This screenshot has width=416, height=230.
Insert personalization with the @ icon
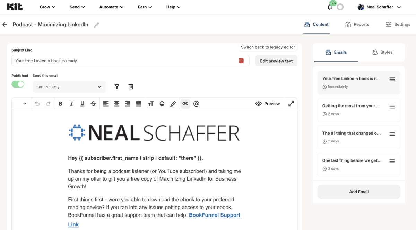click(196, 104)
